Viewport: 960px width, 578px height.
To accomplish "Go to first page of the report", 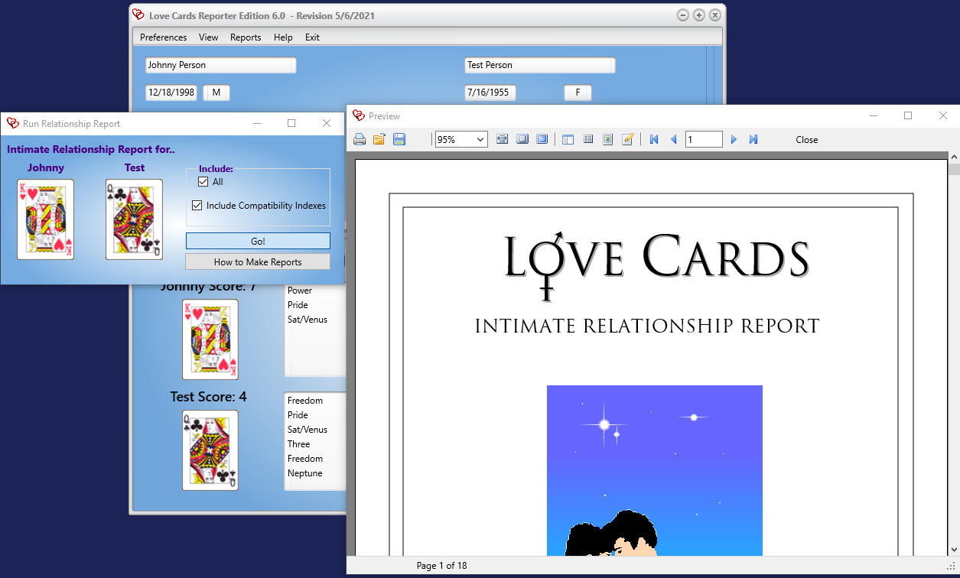I will point(654,139).
